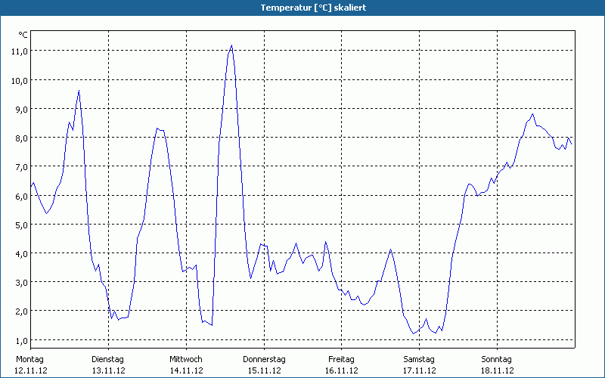Image resolution: width=605 pixels, height=378 pixels.
Task: Click the Sonntag day label
Action: pos(497,360)
